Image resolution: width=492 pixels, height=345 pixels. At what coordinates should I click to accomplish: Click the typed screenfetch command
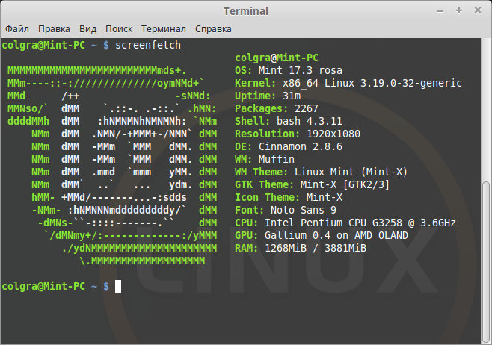tap(148, 45)
